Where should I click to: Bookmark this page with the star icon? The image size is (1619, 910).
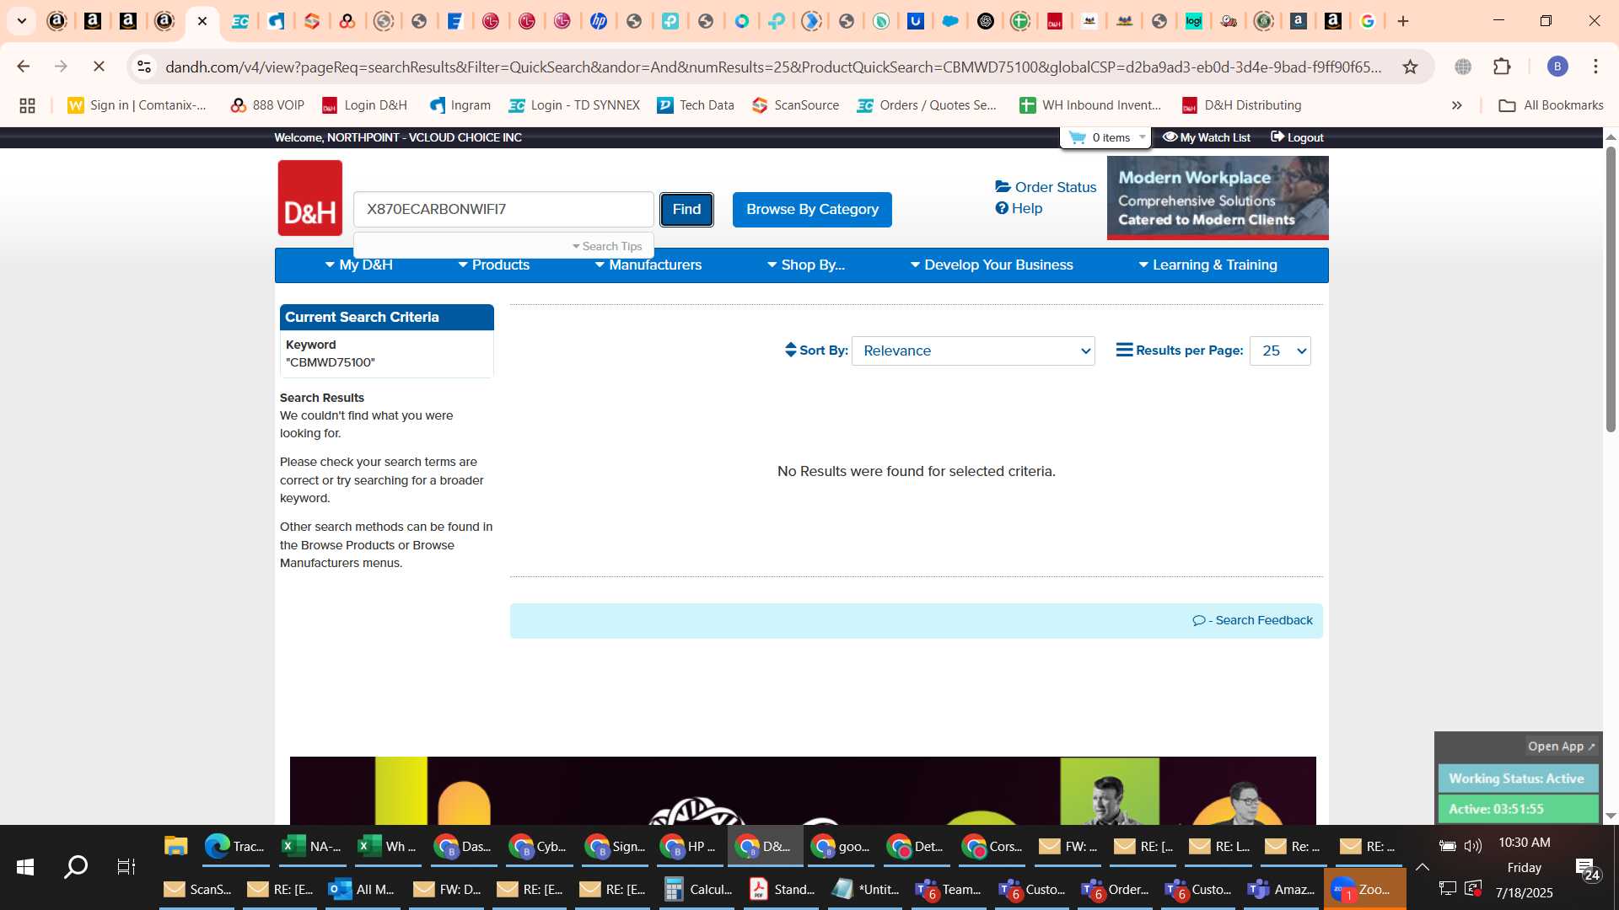pos(1410,67)
